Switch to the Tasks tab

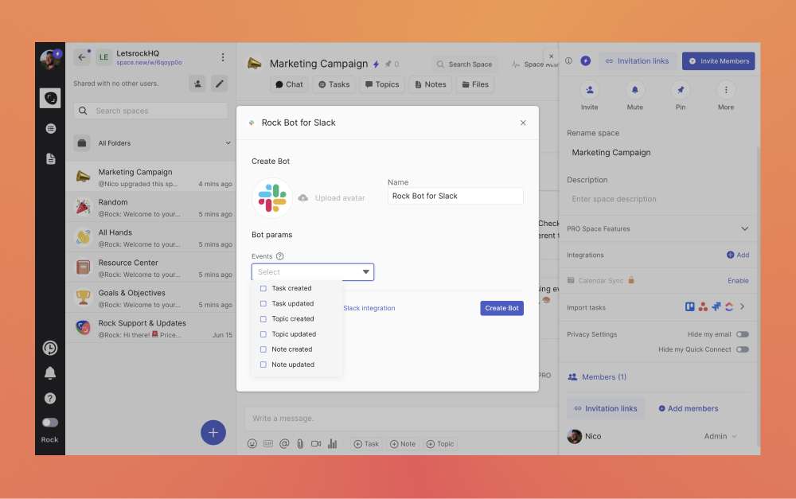(334, 84)
